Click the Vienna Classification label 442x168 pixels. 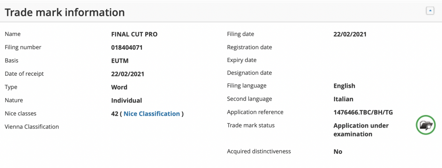point(32,127)
